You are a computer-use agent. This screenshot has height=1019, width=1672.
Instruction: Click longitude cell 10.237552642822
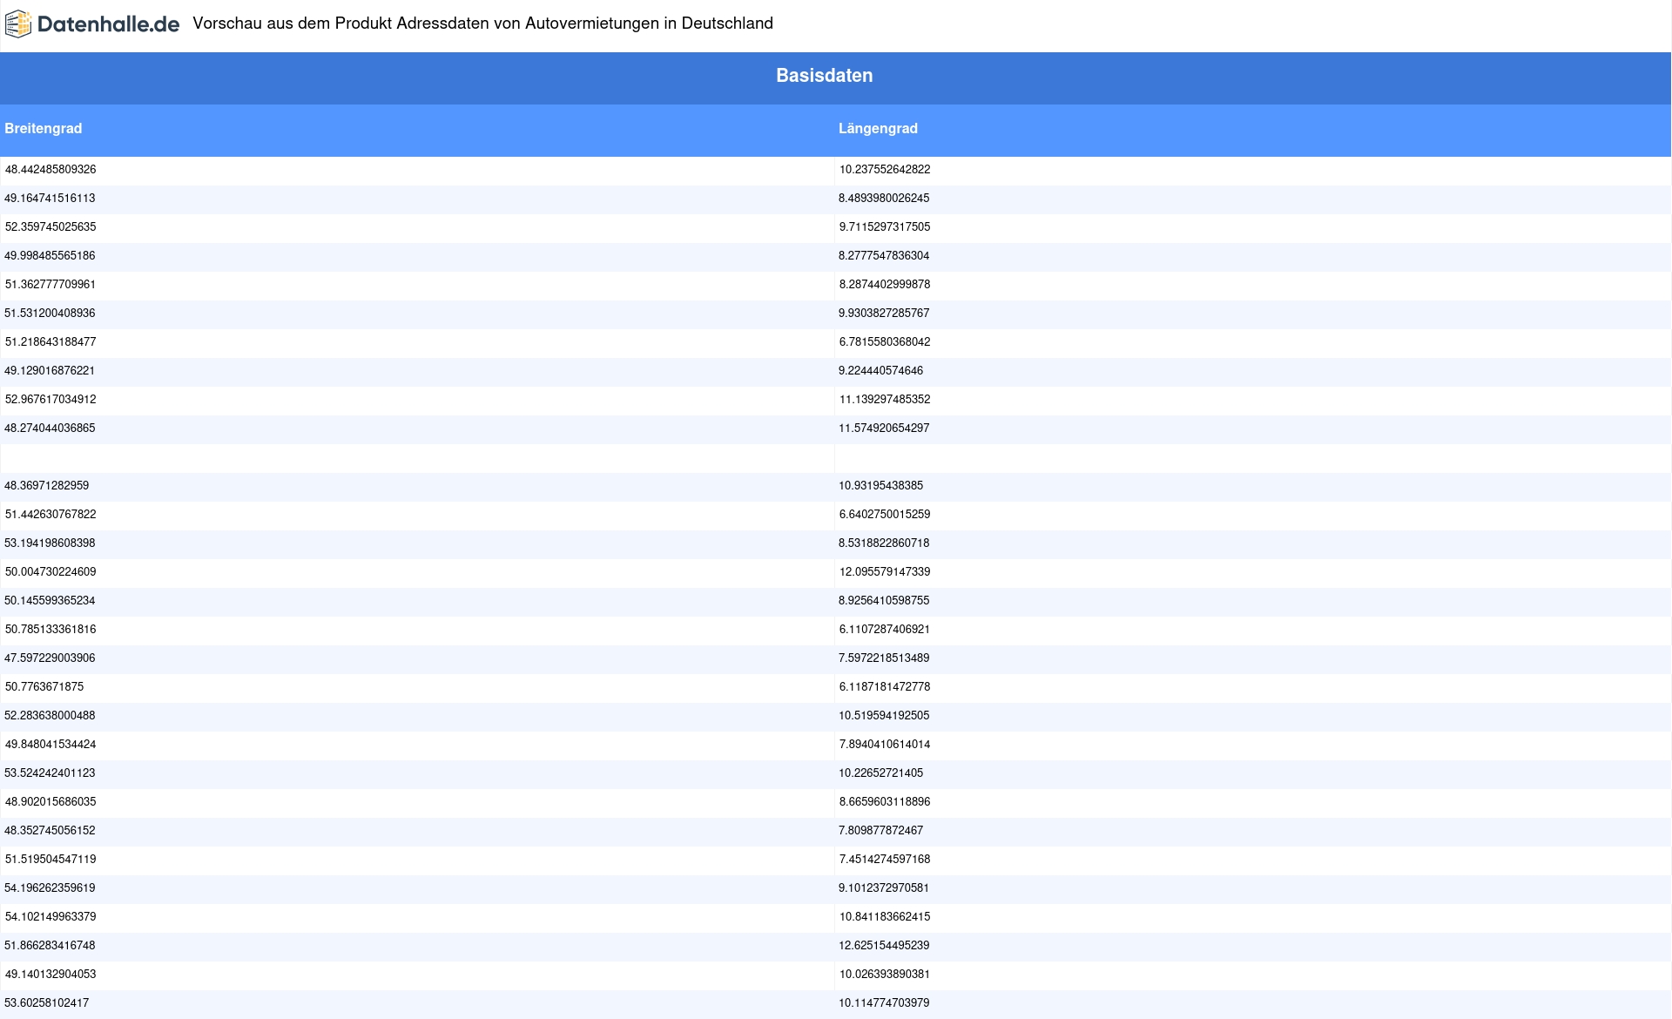click(x=884, y=170)
